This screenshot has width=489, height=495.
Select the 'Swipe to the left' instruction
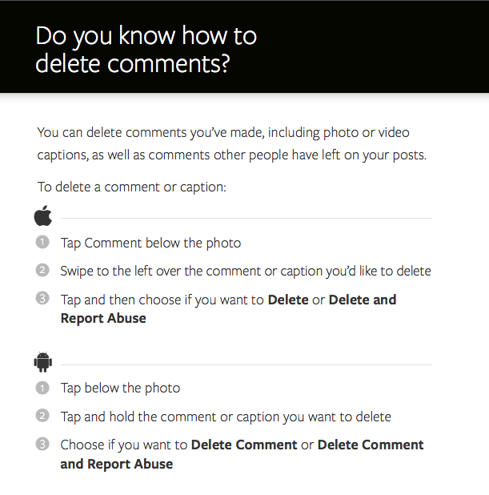coord(246,271)
